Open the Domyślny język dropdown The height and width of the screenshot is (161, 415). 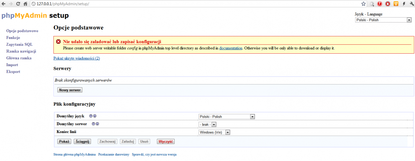(x=227, y=117)
